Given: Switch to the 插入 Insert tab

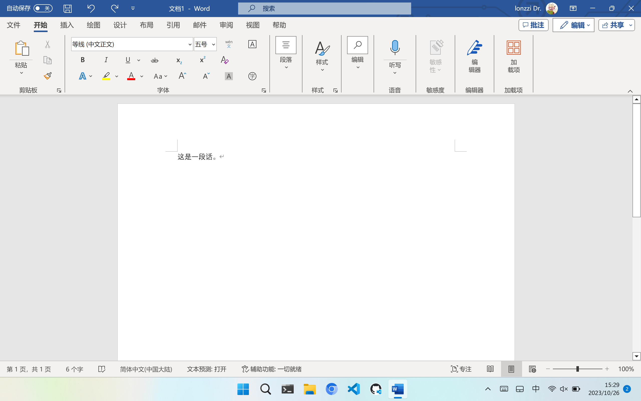Looking at the screenshot, I should pos(67,25).
